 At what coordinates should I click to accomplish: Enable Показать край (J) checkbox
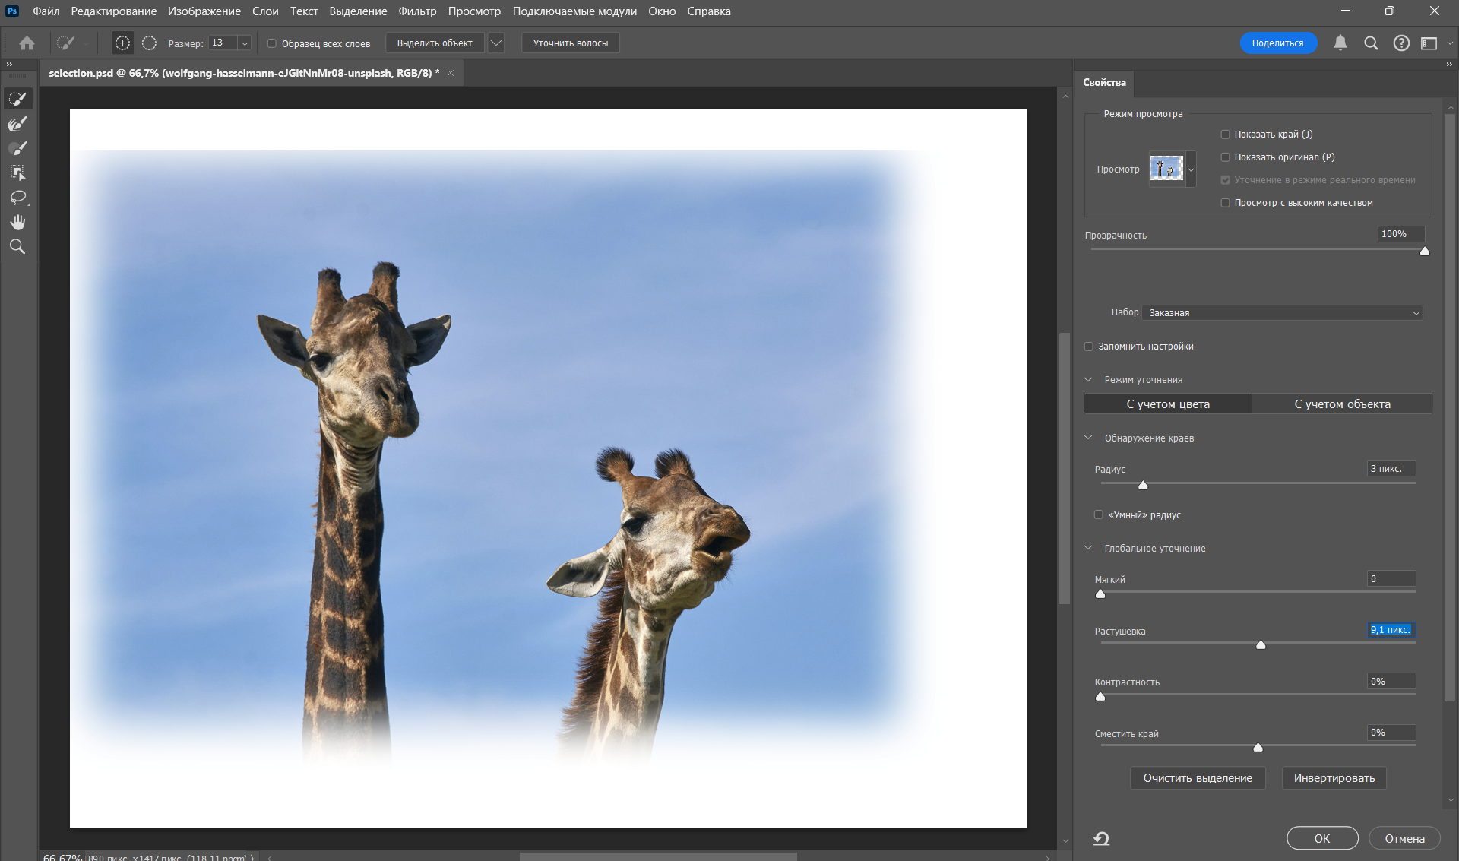point(1225,135)
